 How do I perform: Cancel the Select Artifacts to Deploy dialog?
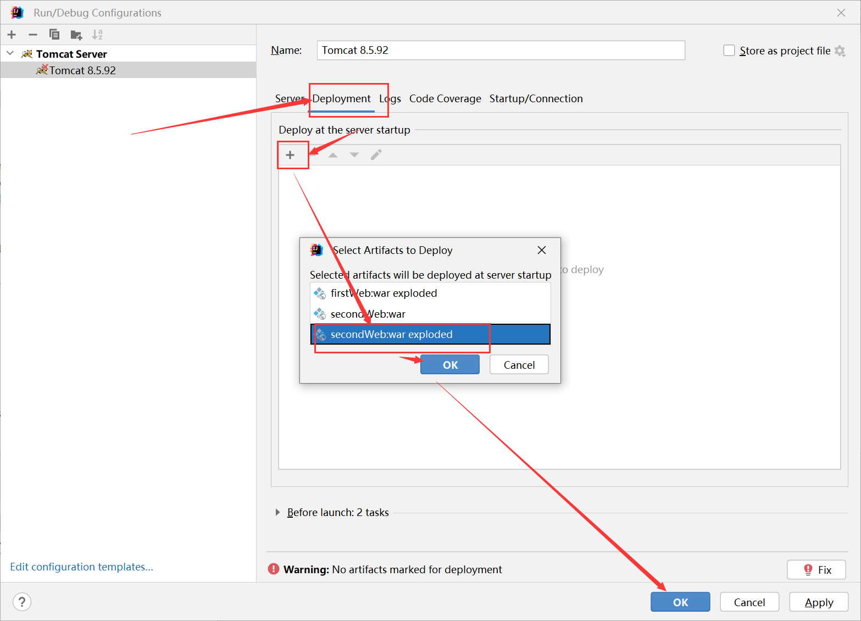519,365
